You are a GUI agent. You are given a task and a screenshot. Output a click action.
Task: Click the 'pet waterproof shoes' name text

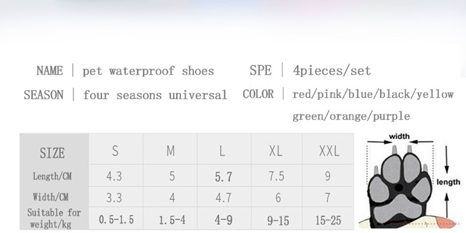(148, 71)
